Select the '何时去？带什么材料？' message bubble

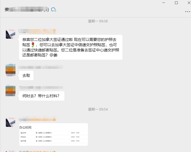pos(42,96)
